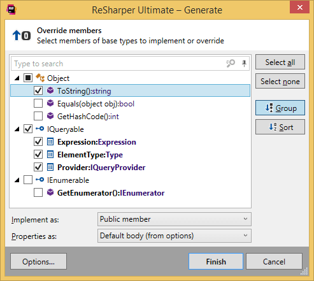This screenshot has width=314, height=281.
Task: Click the pin icon in search box
Action: pyautogui.click(x=244, y=63)
